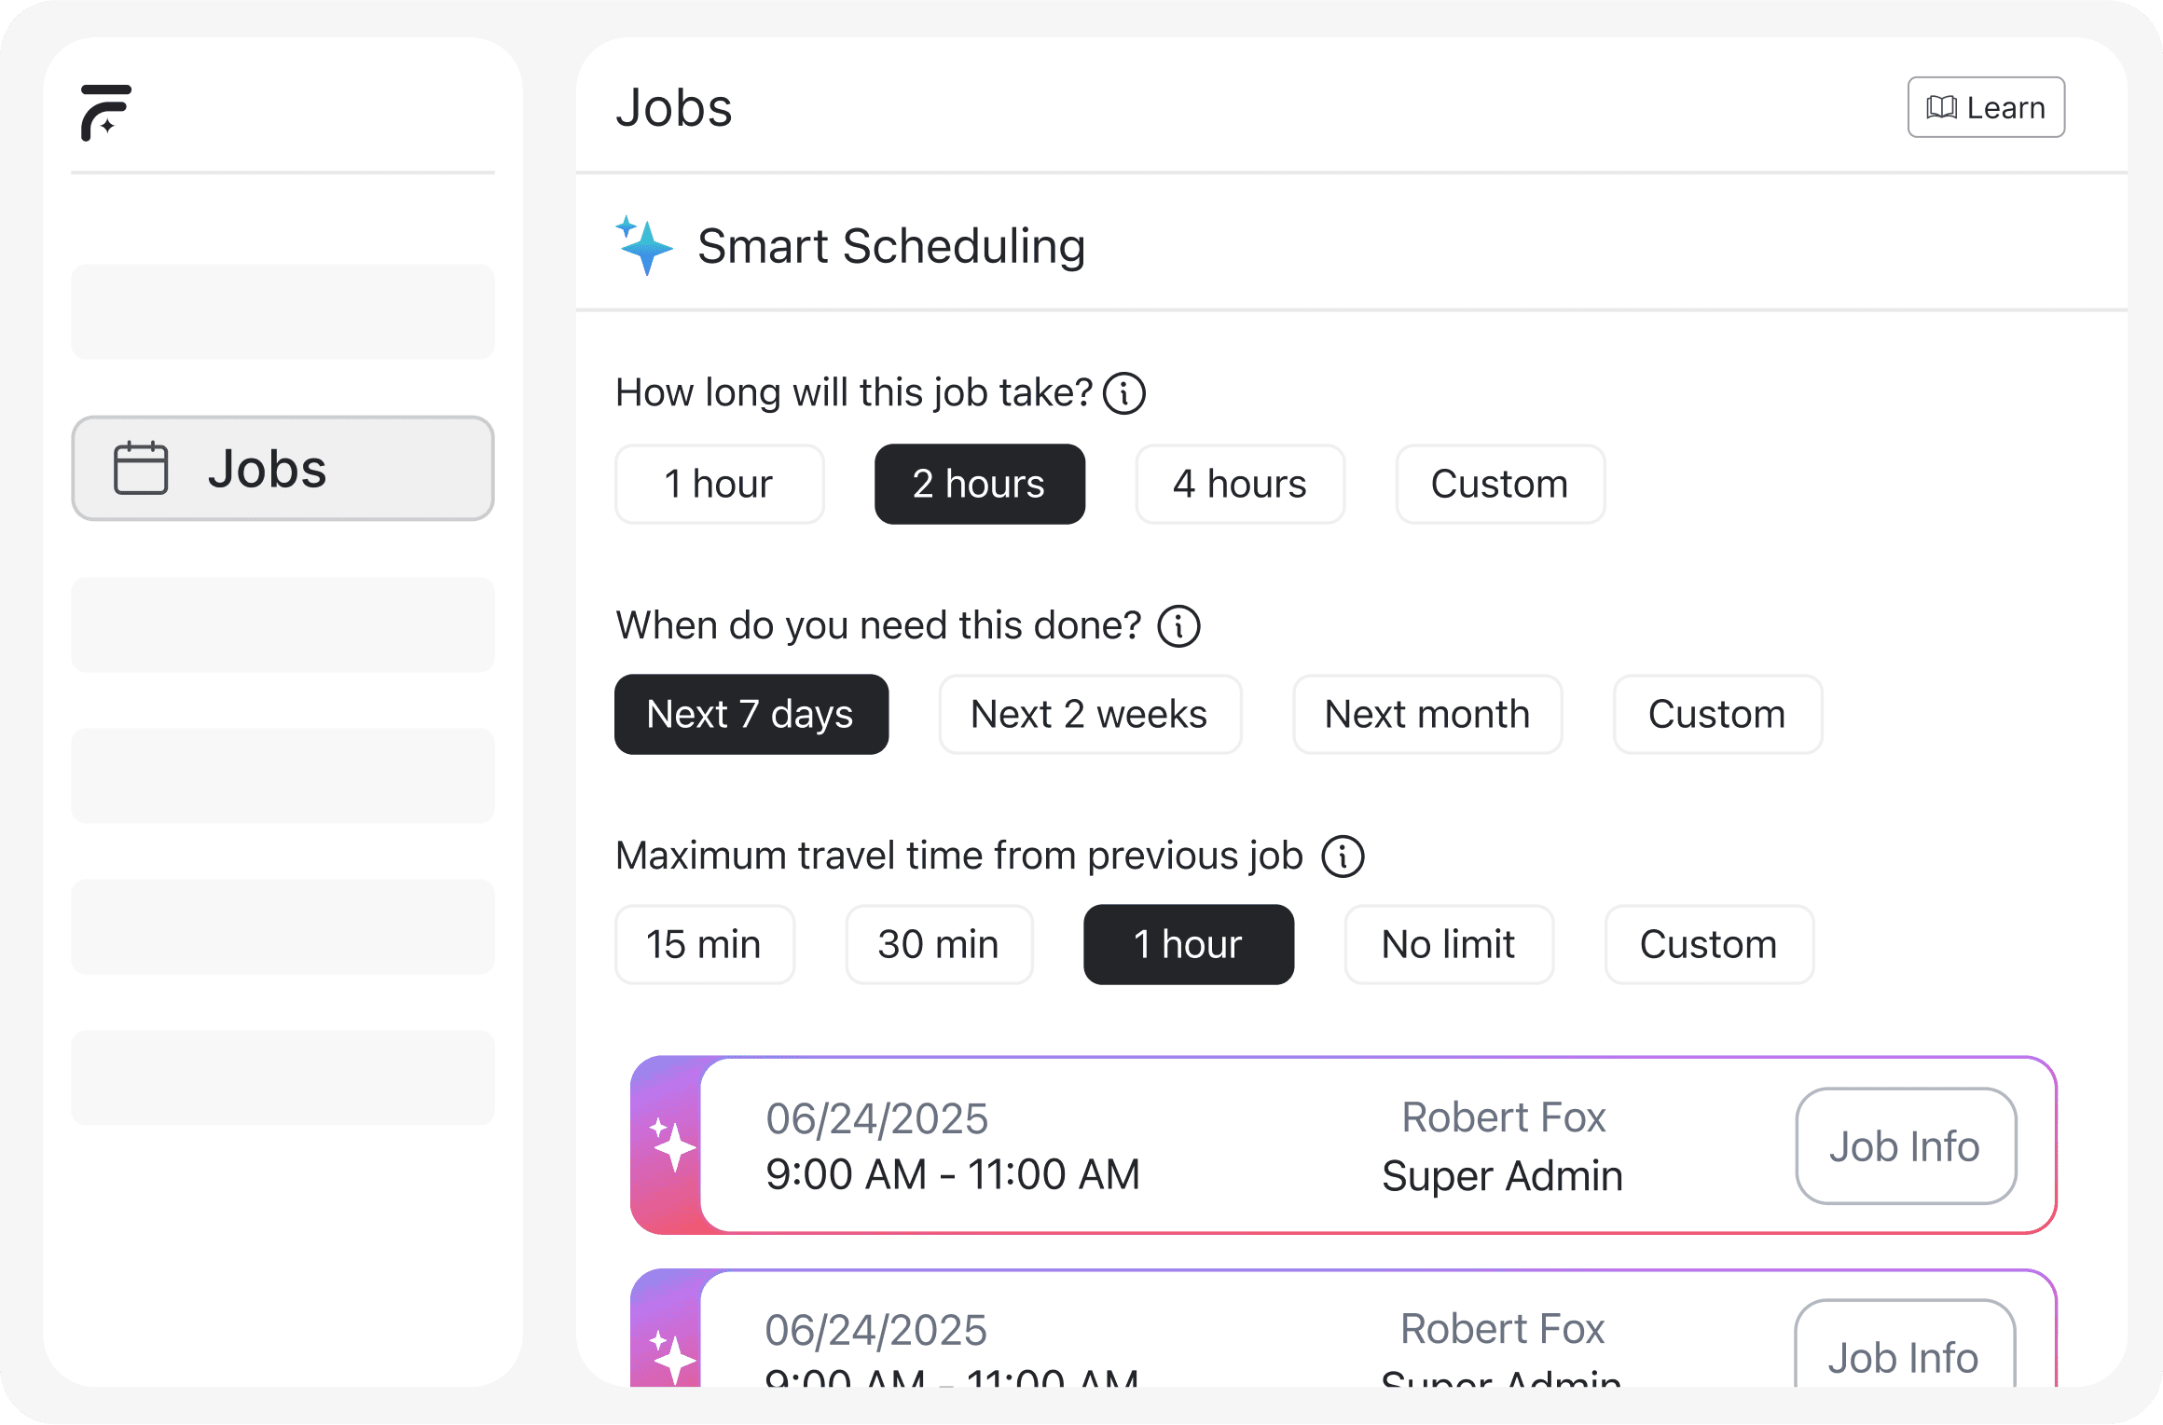Click the Smart Scheduling sparkle icon
Viewport: 2163px width, 1425px height.
tap(644, 246)
